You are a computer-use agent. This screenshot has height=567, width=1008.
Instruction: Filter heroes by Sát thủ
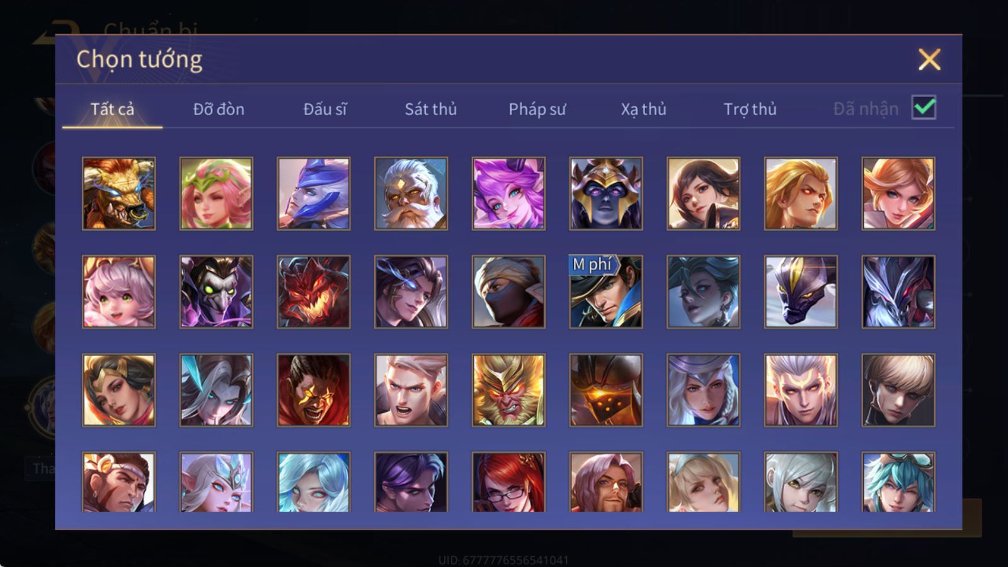(x=431, y=109)
